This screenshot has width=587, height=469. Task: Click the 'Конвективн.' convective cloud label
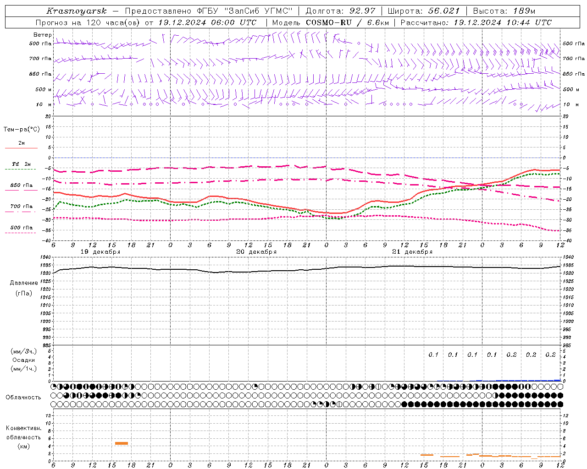23,428
